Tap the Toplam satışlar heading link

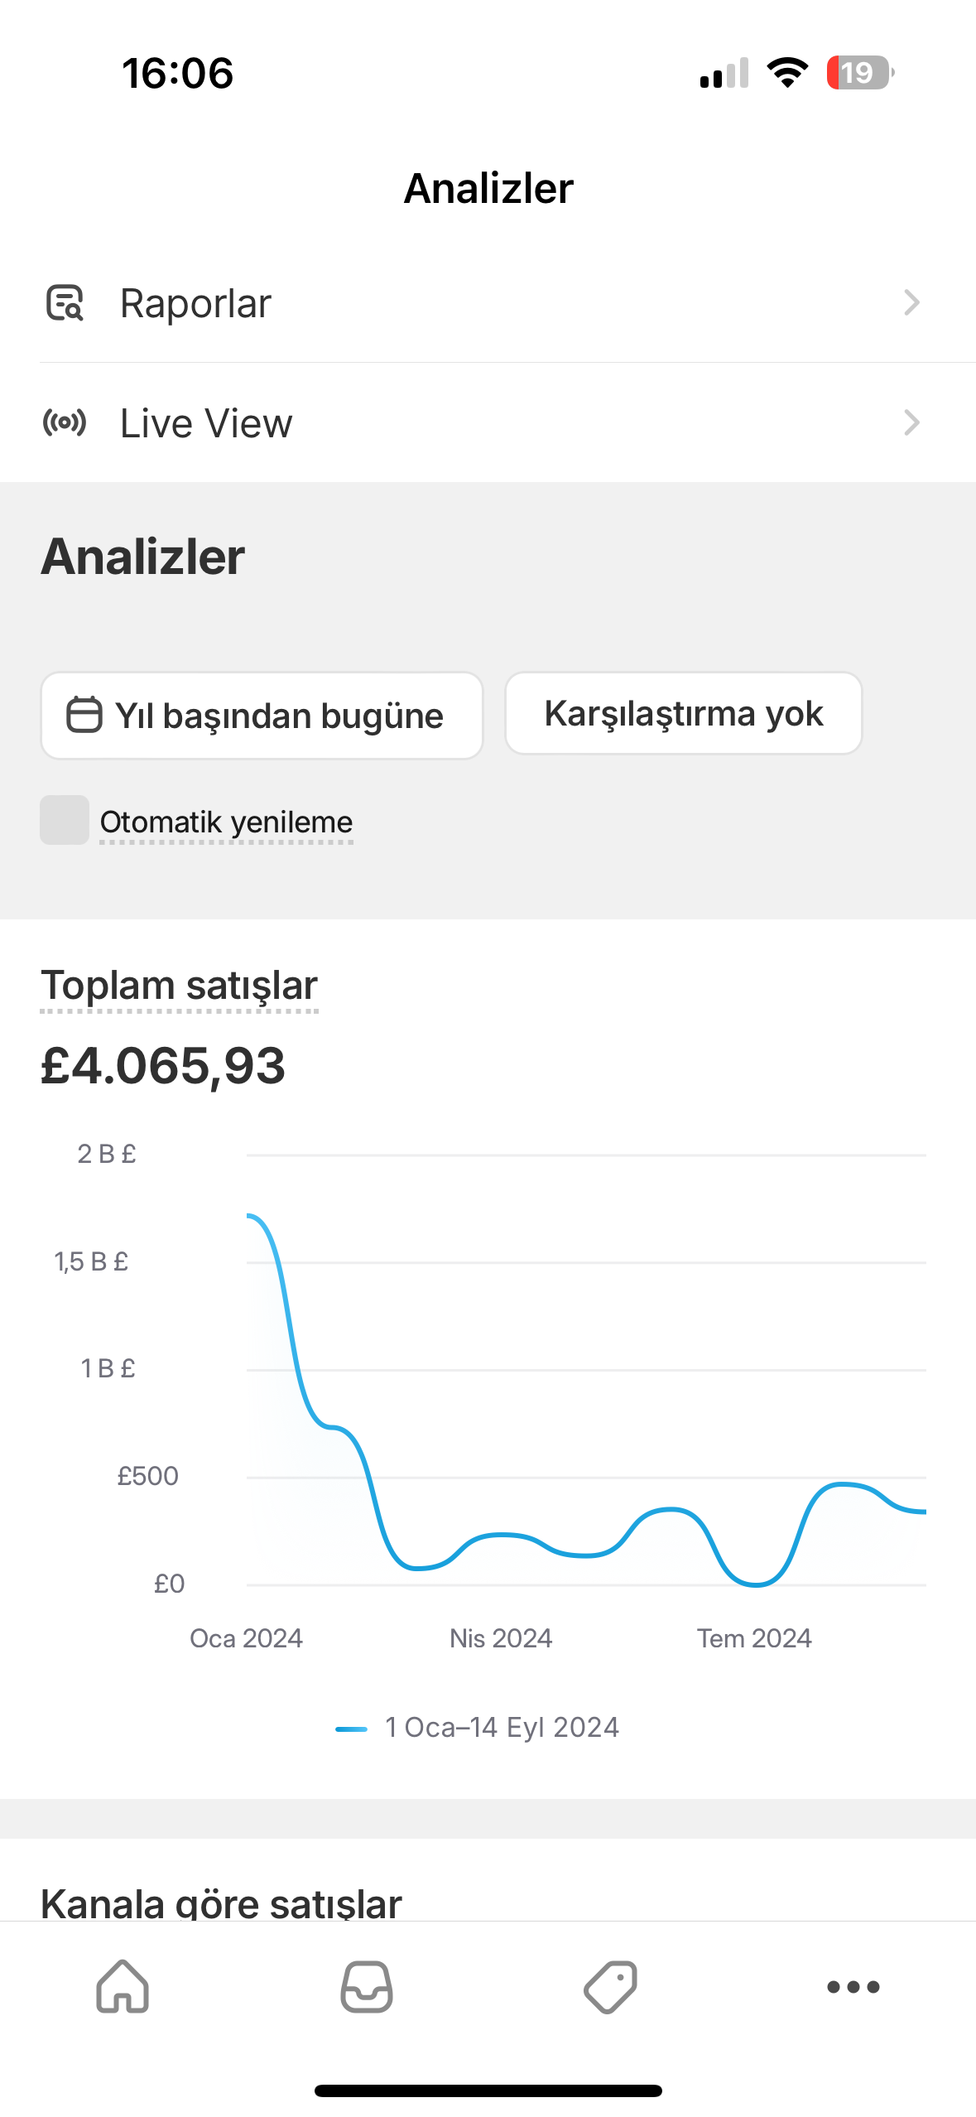pos(179,986)
